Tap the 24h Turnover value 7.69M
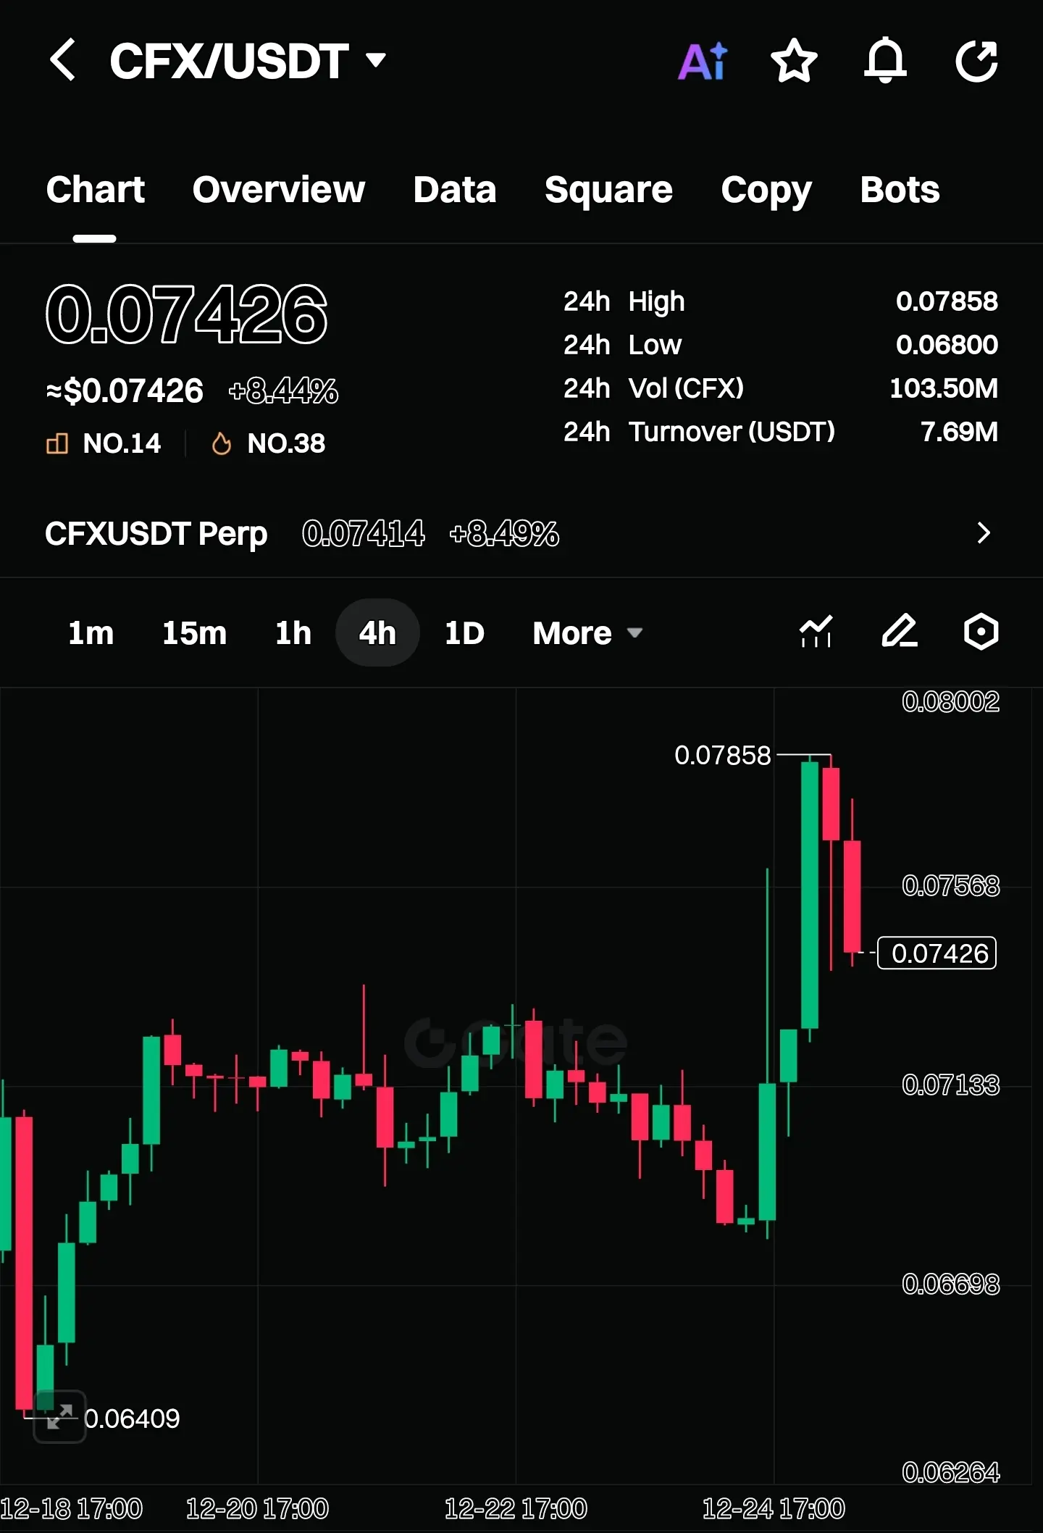This screenshot has height=1533, width=1043. [959, 432]
